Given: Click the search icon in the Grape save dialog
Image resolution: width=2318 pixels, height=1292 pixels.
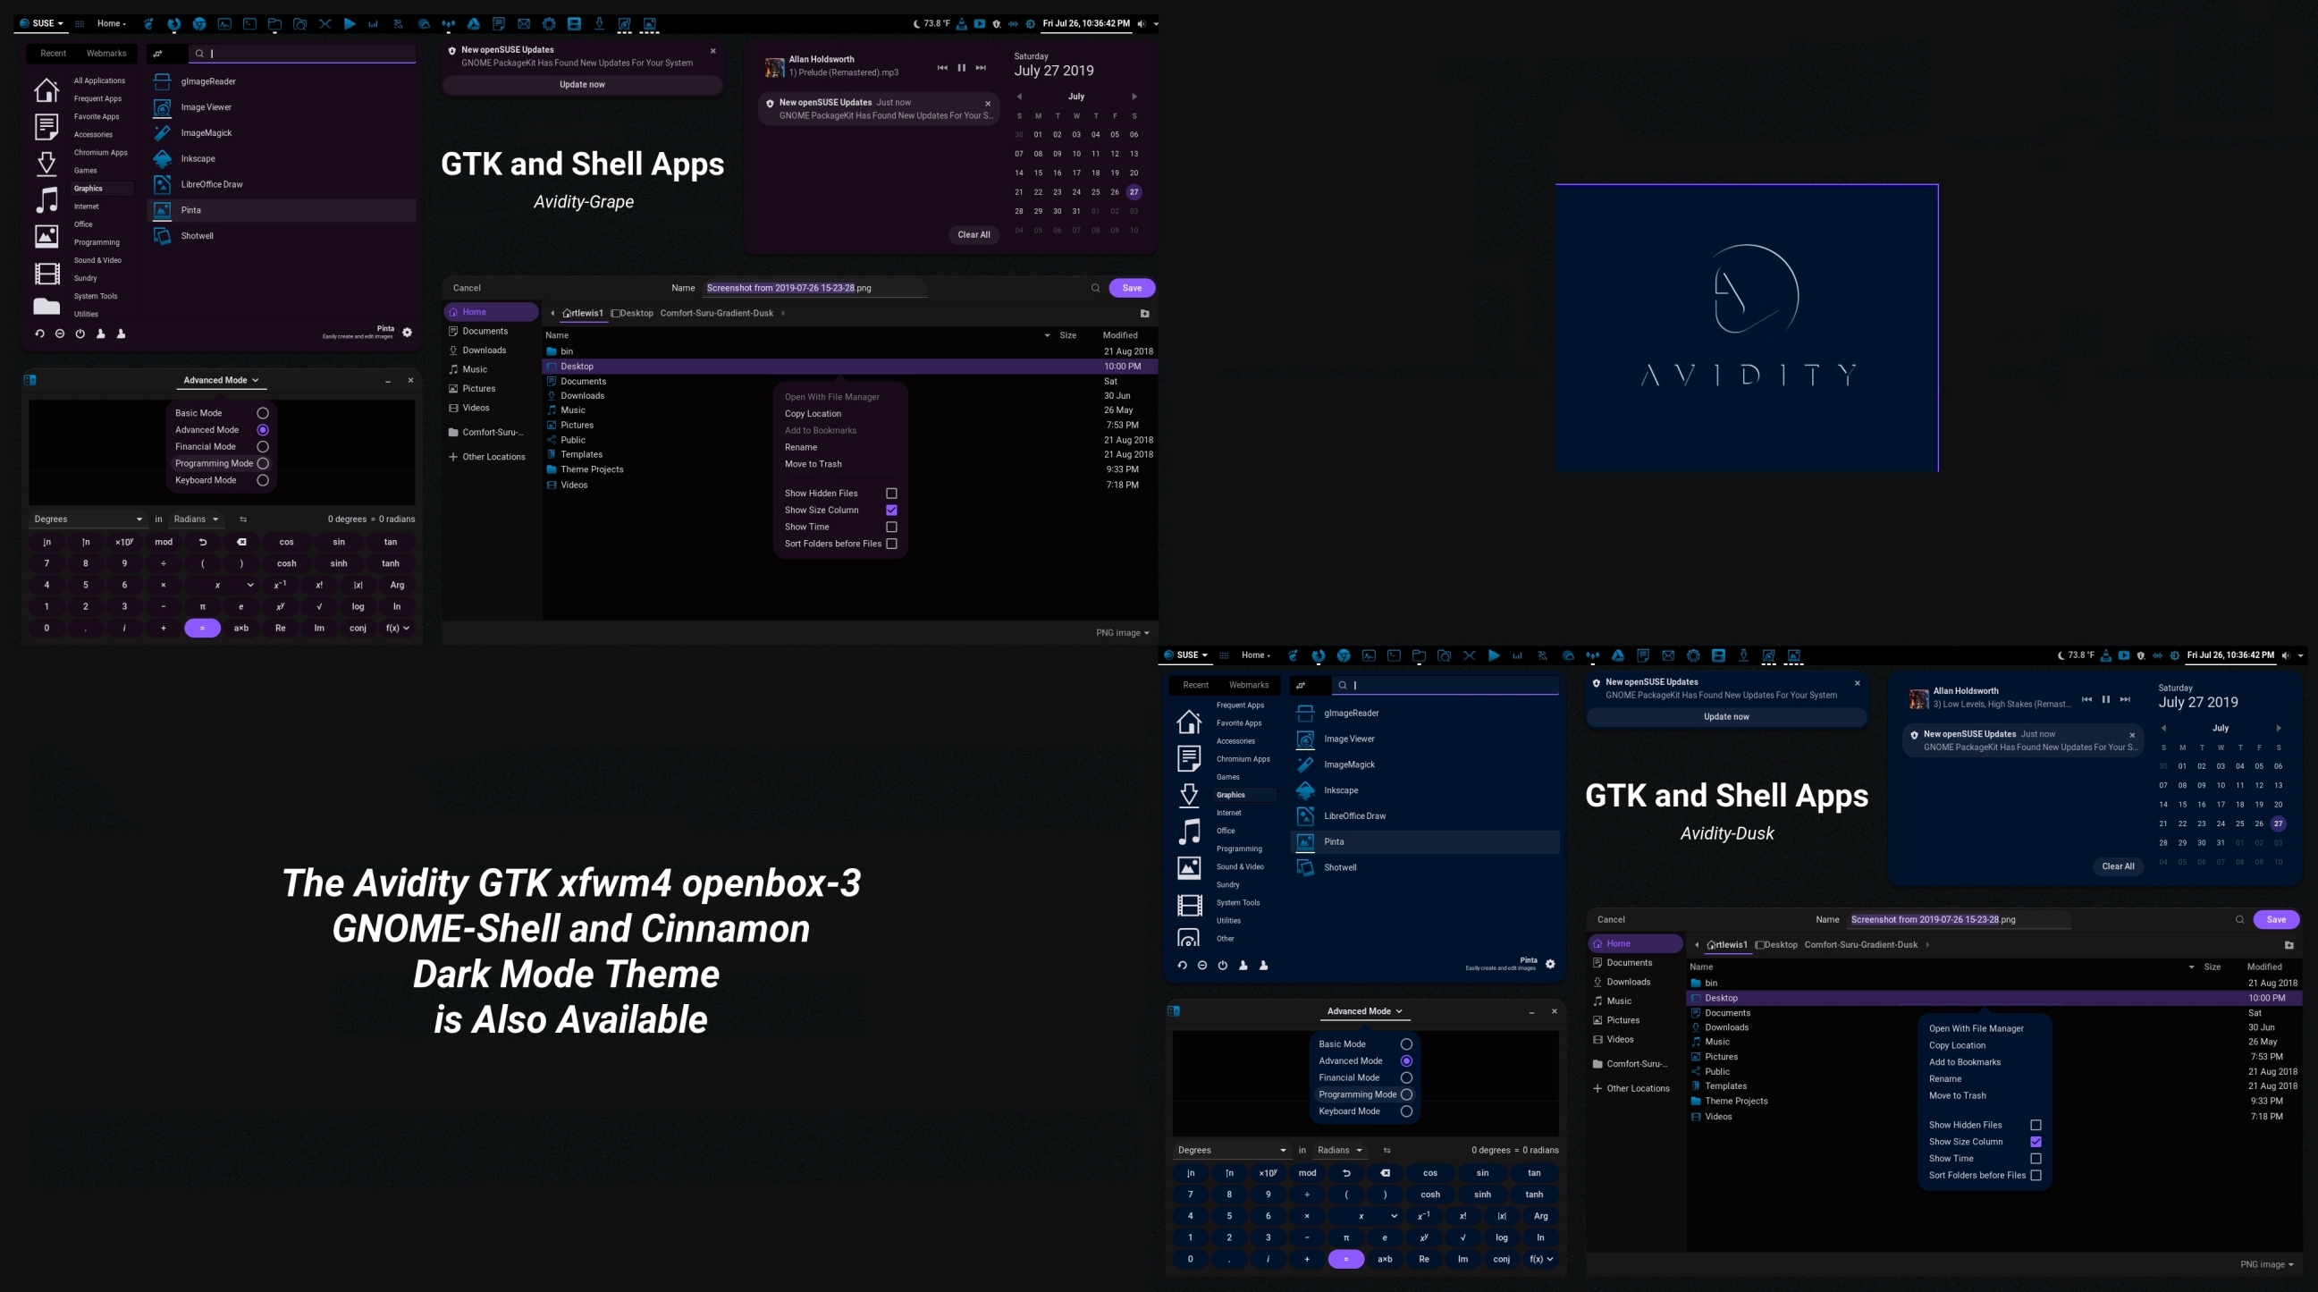Looking at the screenshot, I should [1095, 288].
